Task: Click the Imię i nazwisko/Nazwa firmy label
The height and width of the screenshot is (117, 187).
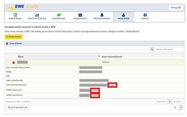Action: coord(18,67)
